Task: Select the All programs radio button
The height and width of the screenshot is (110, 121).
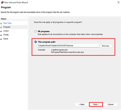Action: [35, 31]
